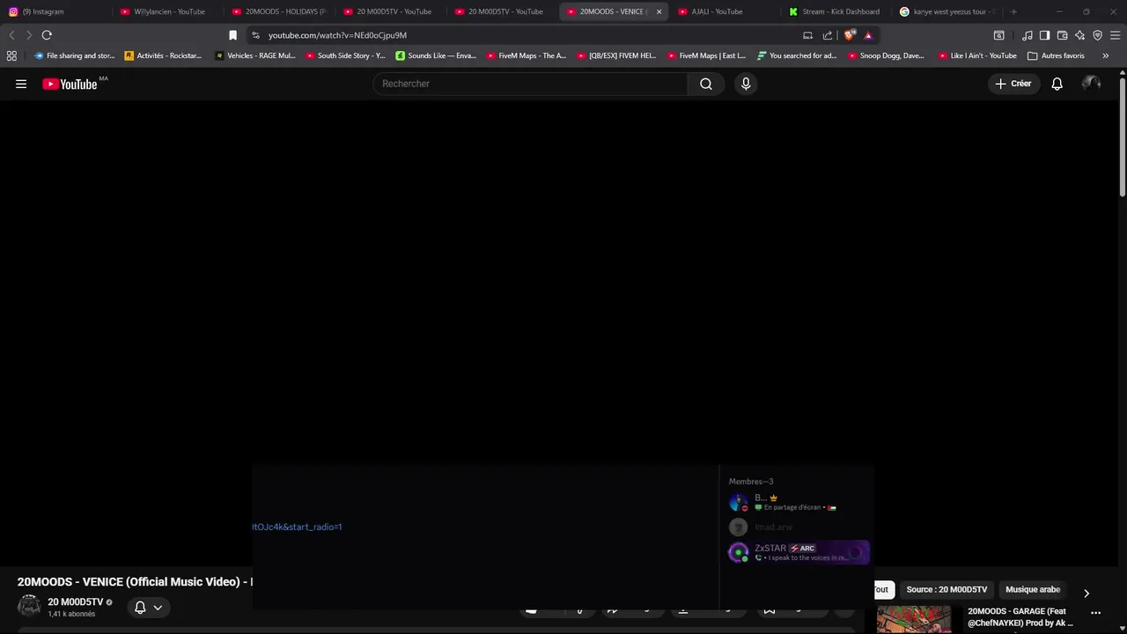Switch to 20MOODS HOLIDAYS tab
Viewport: 1127px width, 634px height.
tap(278, 11)
